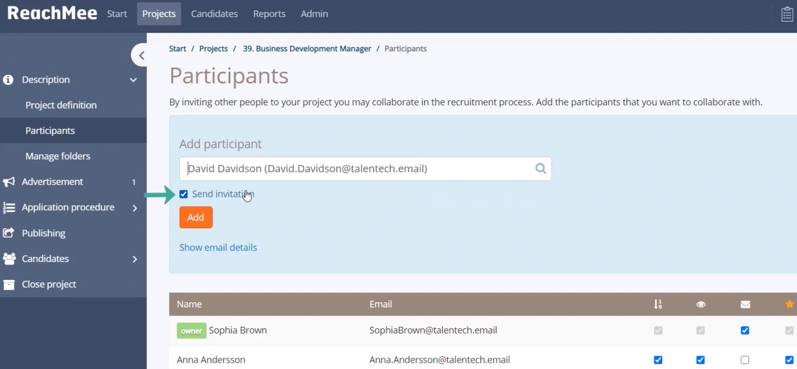This screenshot has height=369, width=797.
Task: Click the orange Add button
Action: click(x=196, y=217)
